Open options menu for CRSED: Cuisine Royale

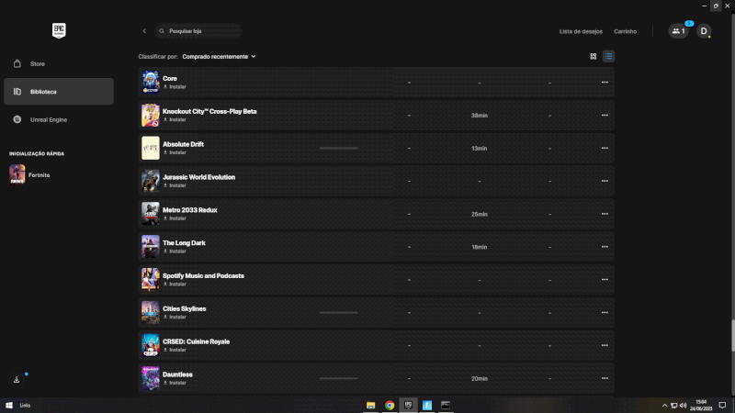605,346
